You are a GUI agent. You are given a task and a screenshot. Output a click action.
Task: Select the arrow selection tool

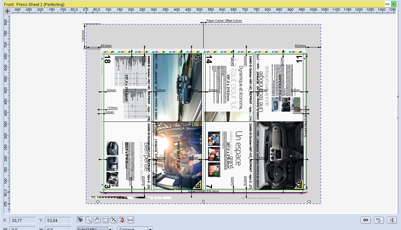pyautogui.click(x=80, y=220)
